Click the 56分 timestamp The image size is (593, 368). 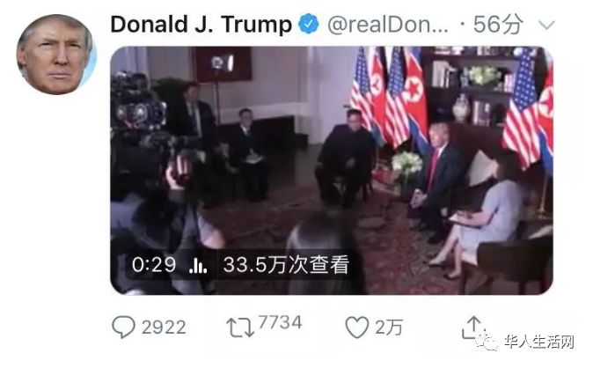[498, 25]
